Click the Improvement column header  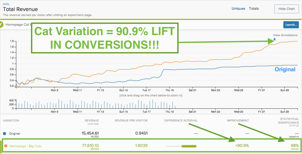(x=238, y=120)
